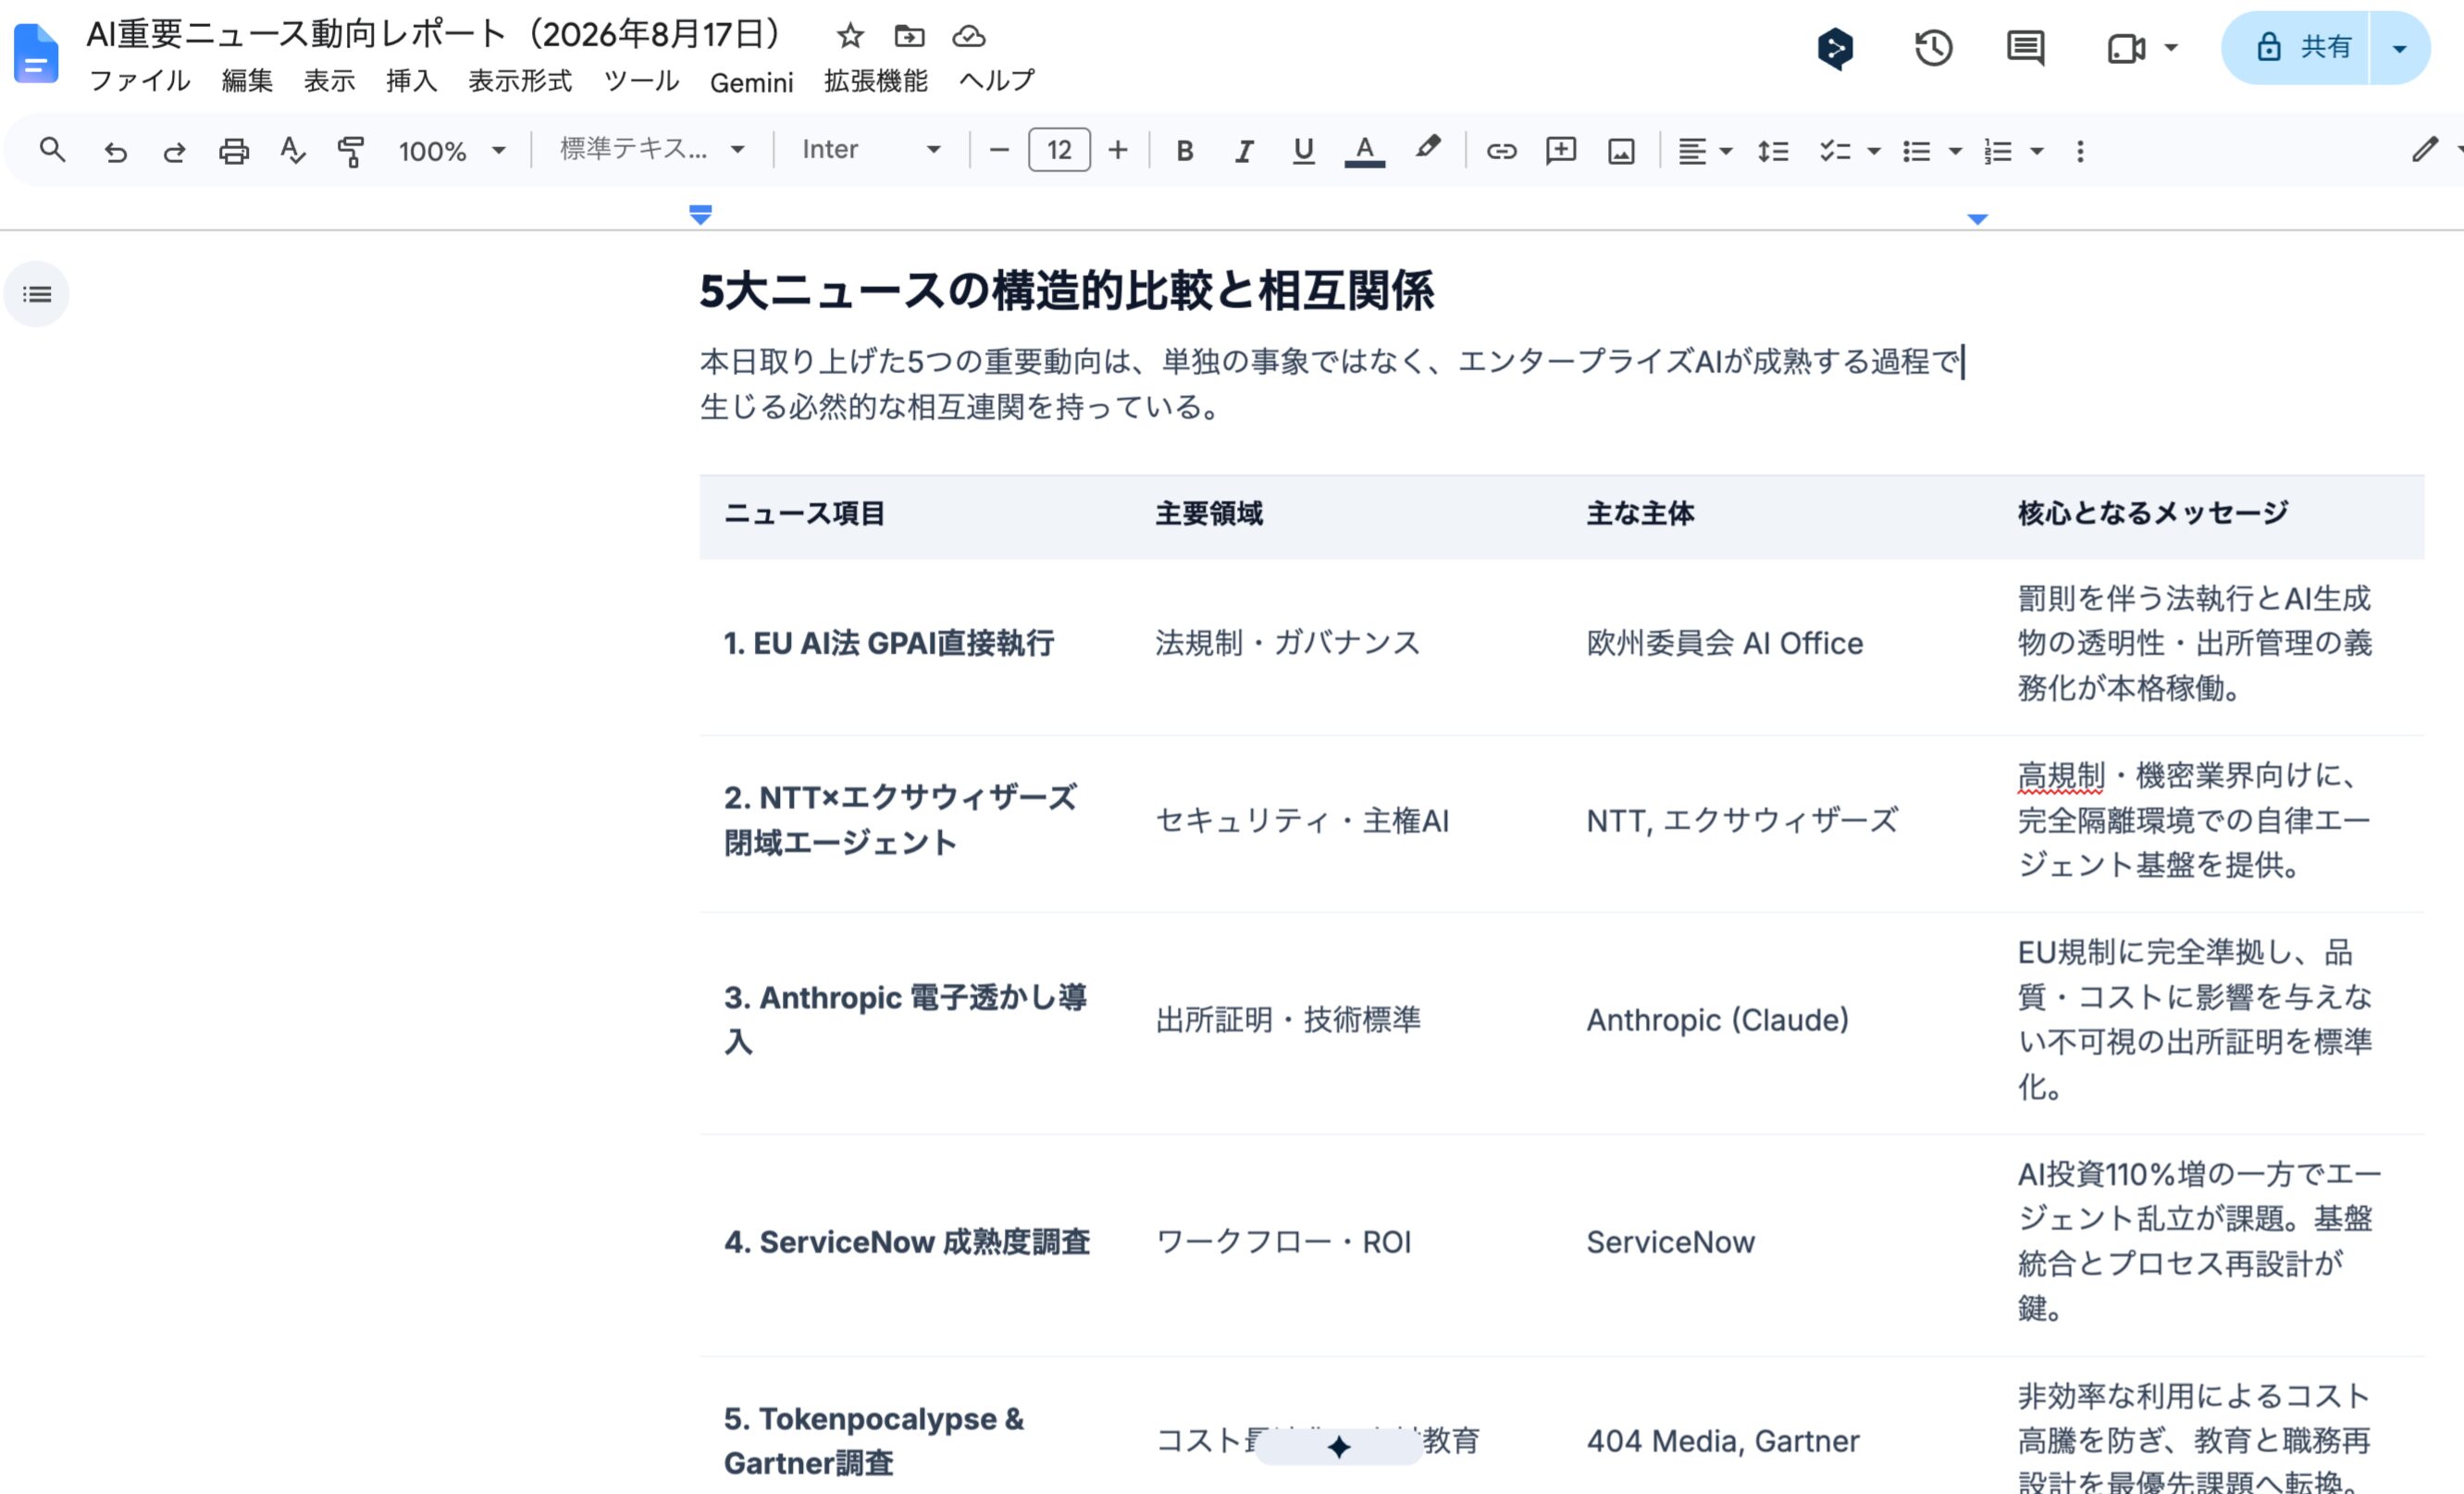
Task: Click the font size field 12
Action: pos(1059,151)
